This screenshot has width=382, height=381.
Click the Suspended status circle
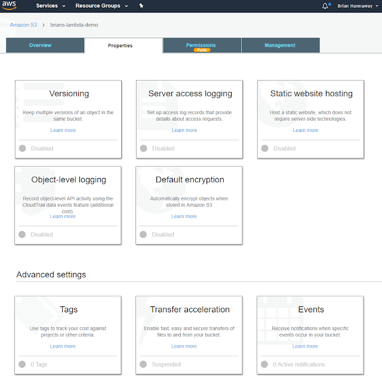pyautogui.click(x=143, y=364)
